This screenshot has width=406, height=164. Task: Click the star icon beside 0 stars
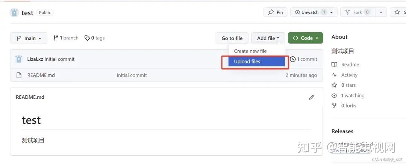click(x=334, y=85)
